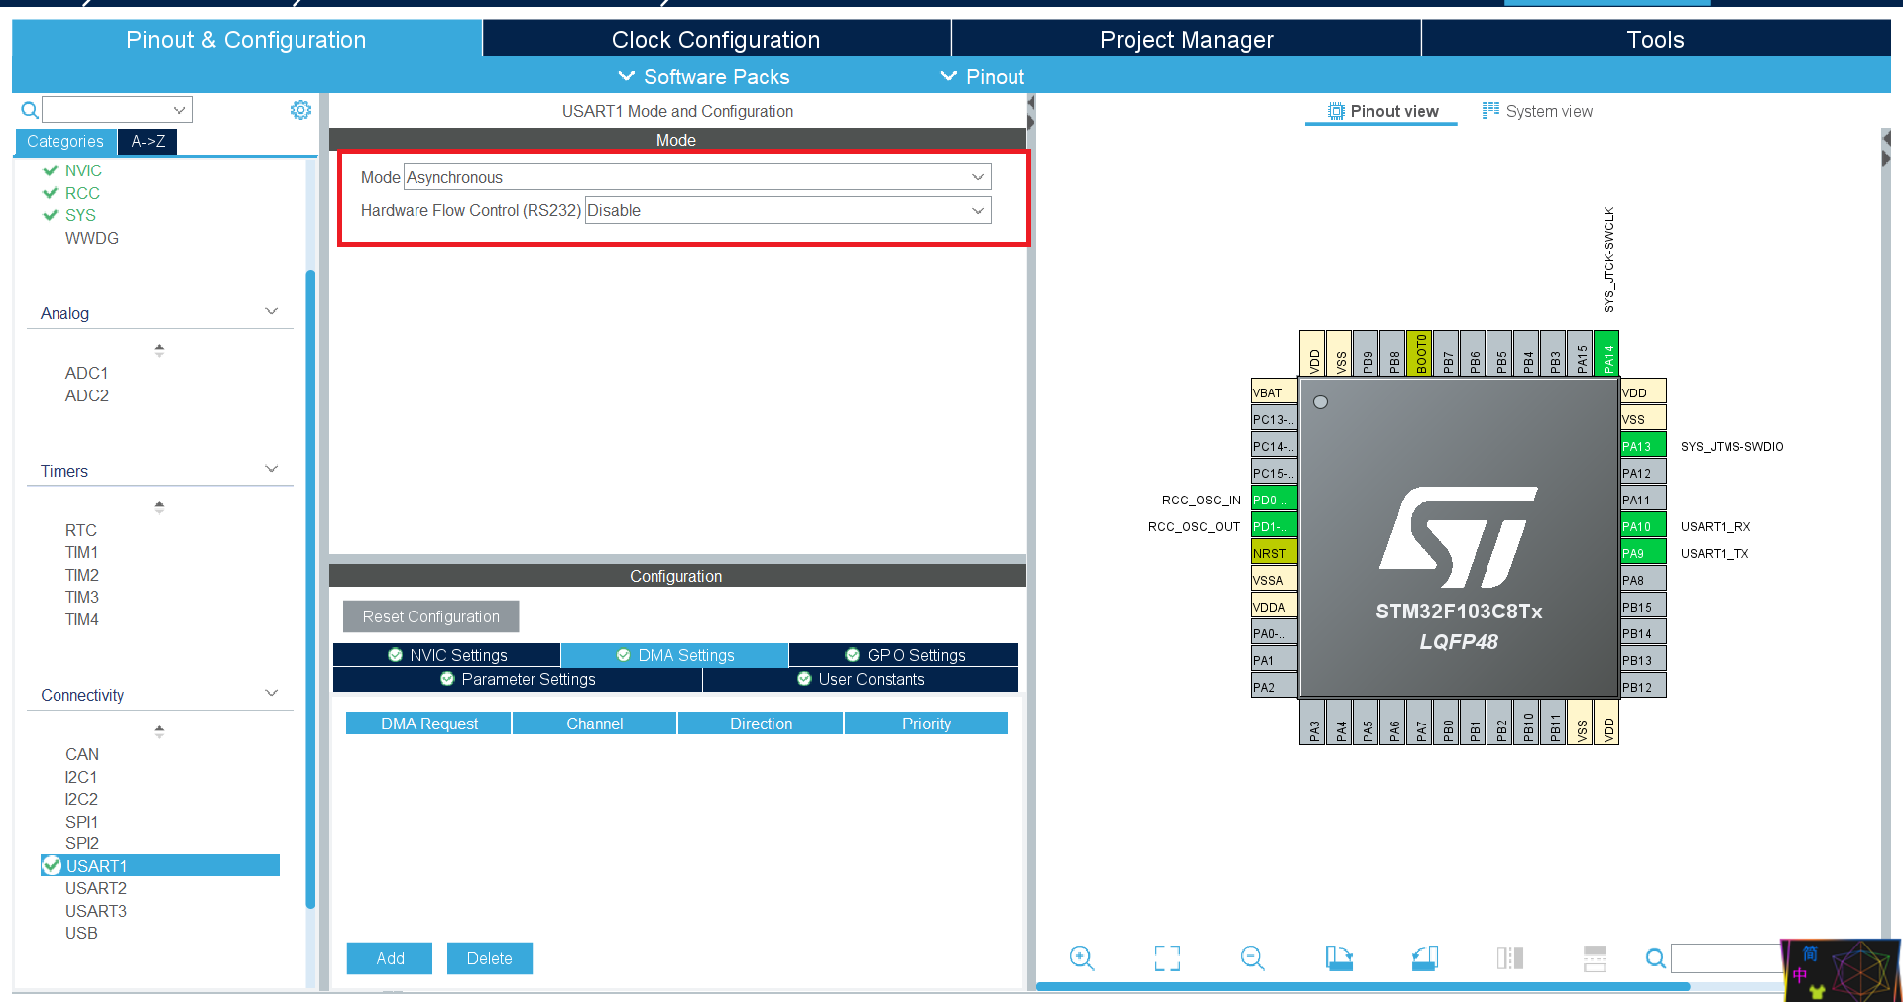Image resolution: width=1903 pixels, height=1002 pixels.
Task: Click the zoom out icon below the pinout
Action: pos(1252,958)
